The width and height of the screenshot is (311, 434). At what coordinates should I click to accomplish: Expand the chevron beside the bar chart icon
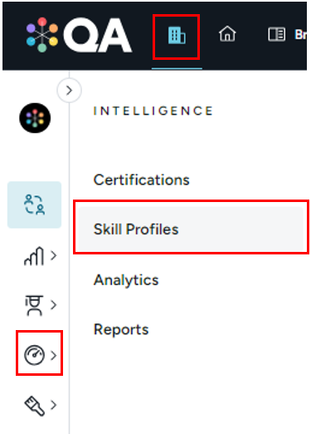(x=54, y=255)
